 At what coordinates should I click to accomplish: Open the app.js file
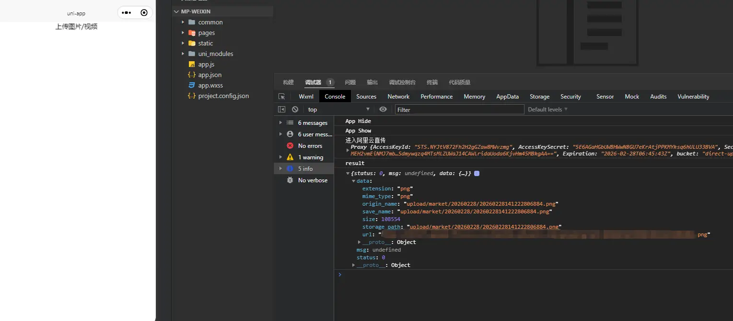point(206,64)
